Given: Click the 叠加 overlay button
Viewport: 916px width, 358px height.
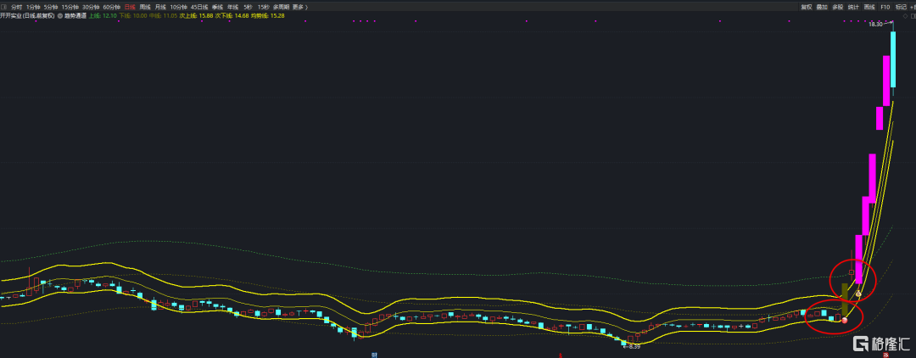Looking at the screenshot, I should [822, 7].
